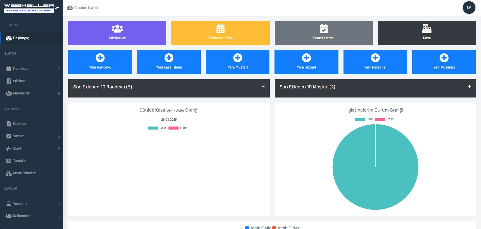Image resolution: width=481 pixels, height=229 pixels.
Task: Open Menü Yönetimi sidebar item
Action: (x=25, y=173)
